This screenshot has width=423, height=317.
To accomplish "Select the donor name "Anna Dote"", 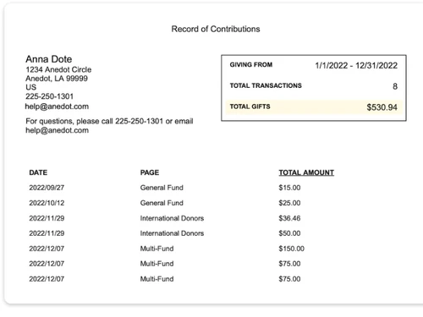I will (49, 59).
